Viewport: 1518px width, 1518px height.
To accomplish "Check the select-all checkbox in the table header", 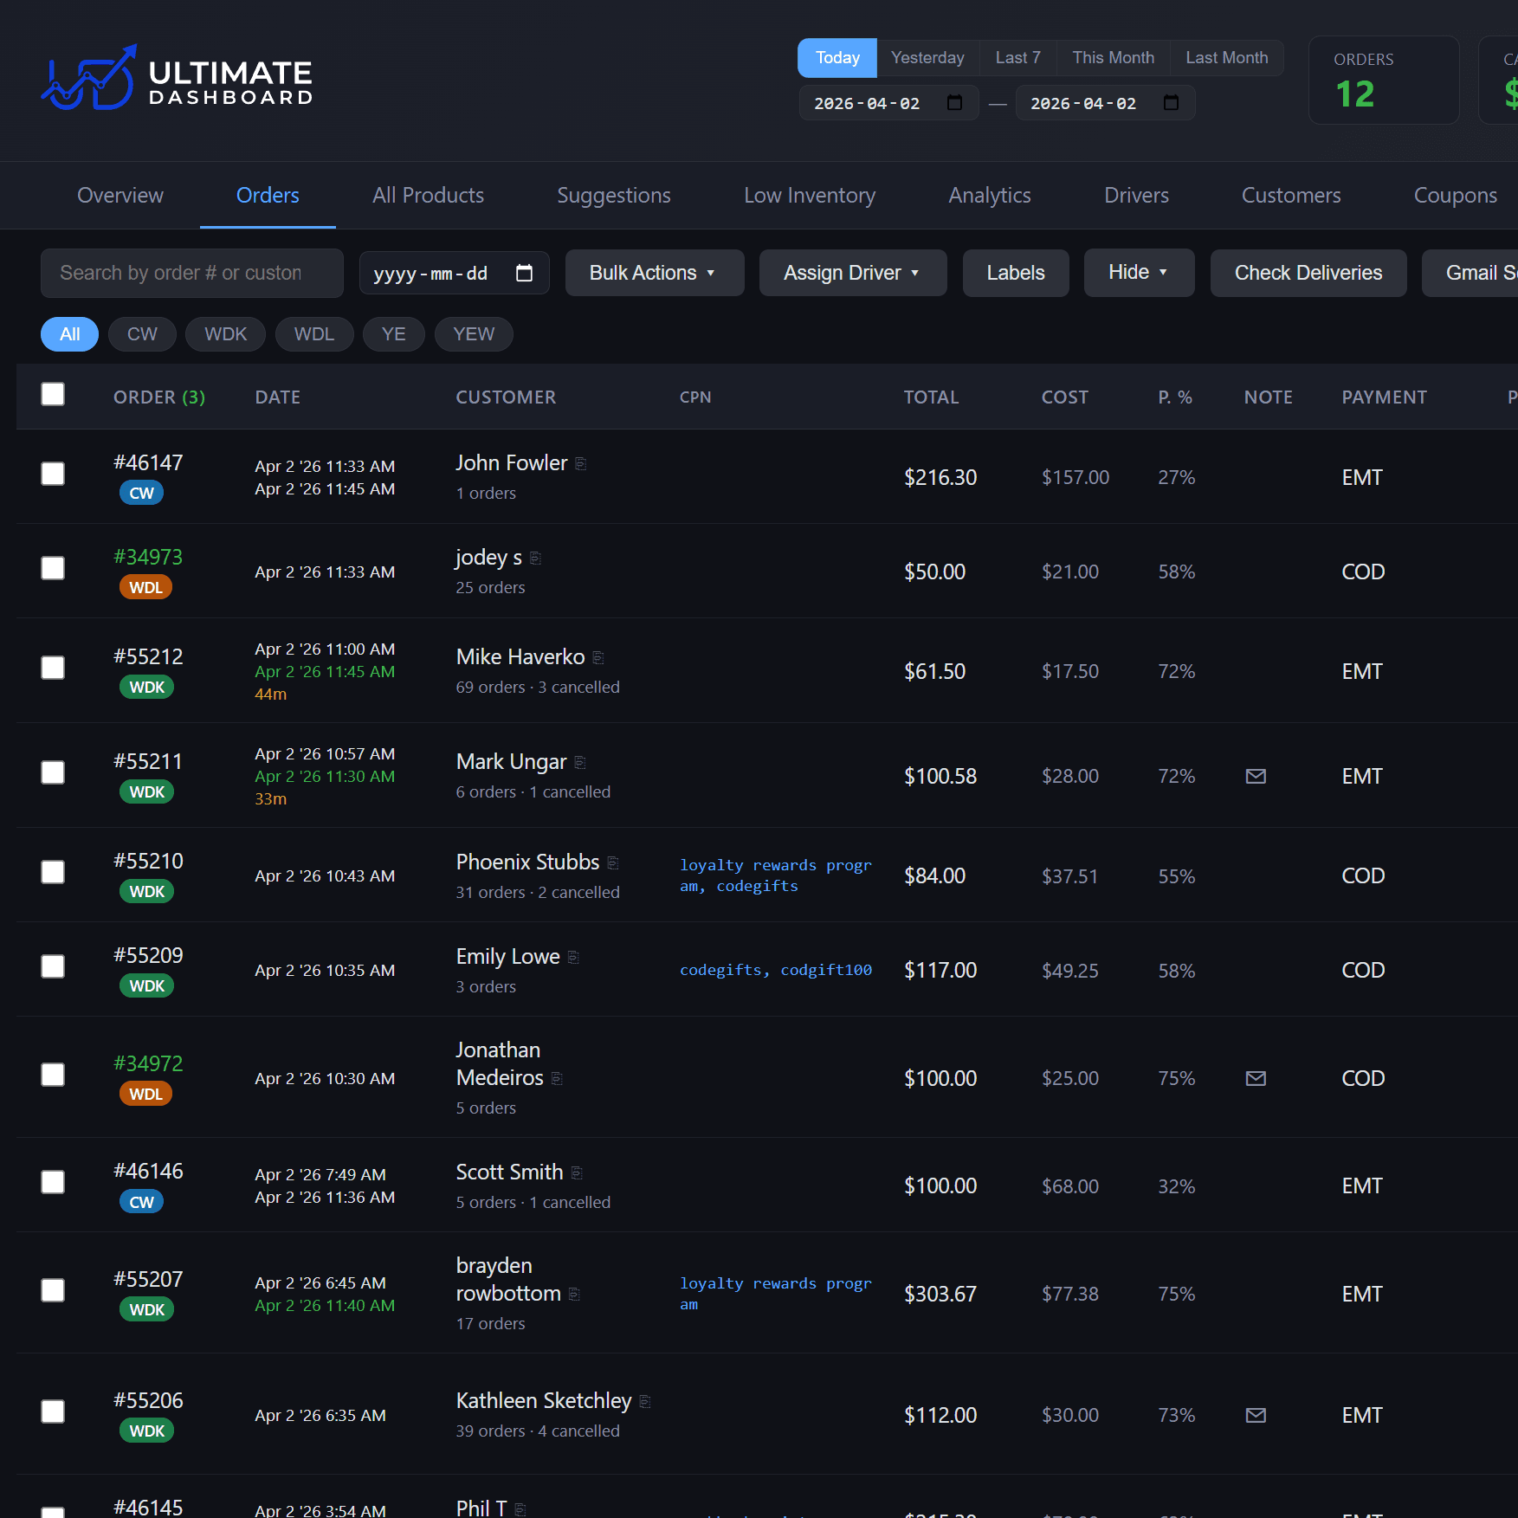I will (x=53, y=394).
